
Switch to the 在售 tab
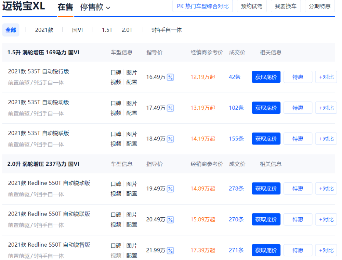pos(65,7)
